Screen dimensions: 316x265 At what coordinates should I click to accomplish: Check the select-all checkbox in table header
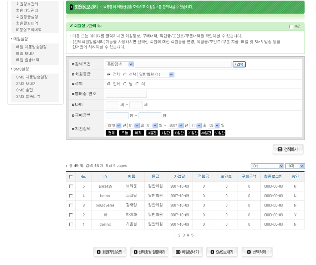coord(71,177)
